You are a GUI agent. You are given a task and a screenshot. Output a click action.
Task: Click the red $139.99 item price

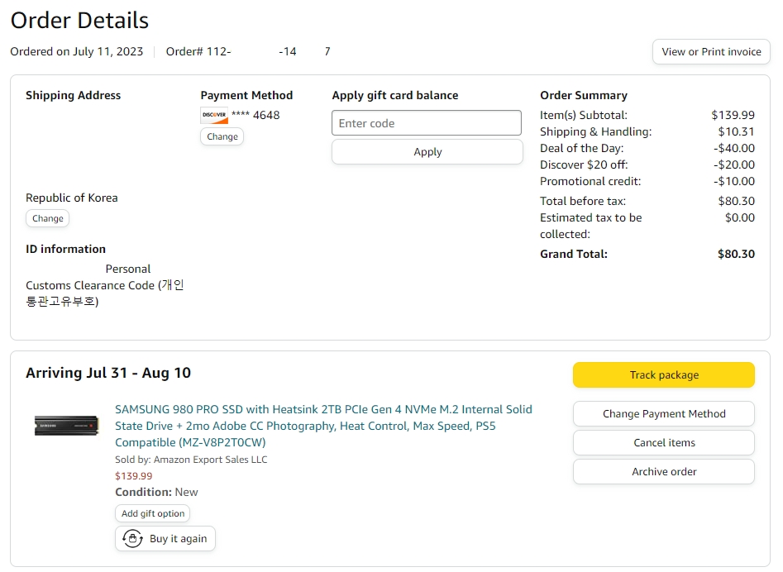click(x=133, y=476)
